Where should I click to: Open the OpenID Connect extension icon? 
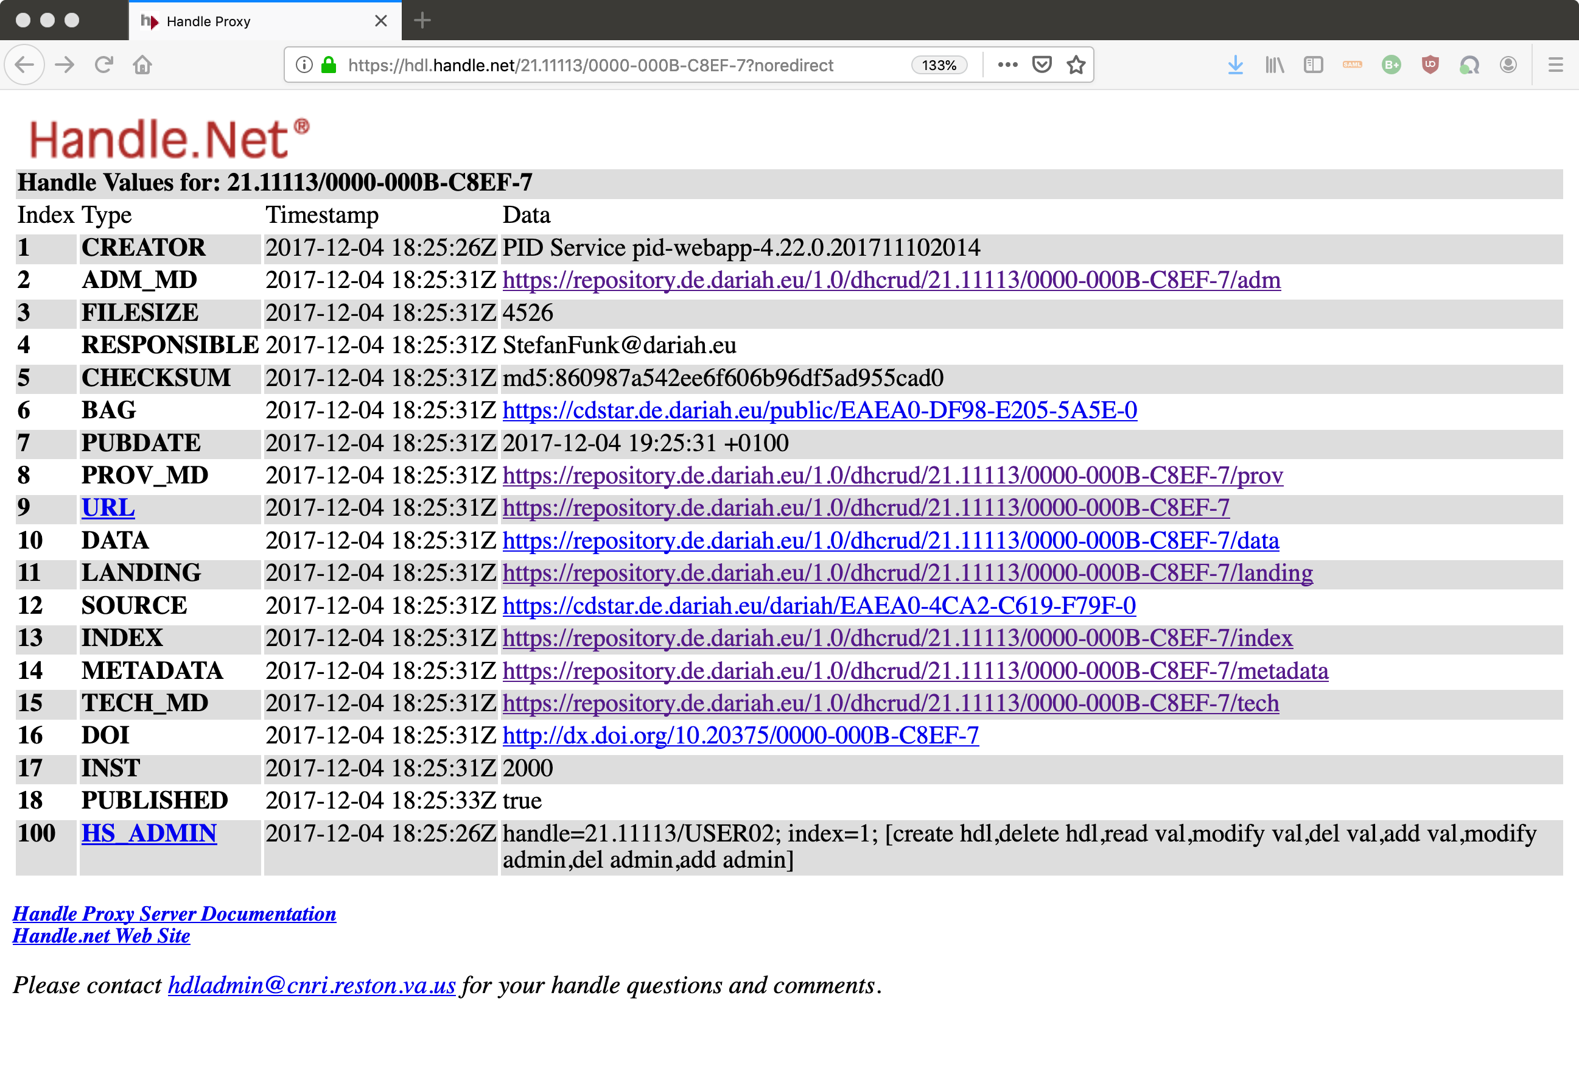pyautogui.click(x=1469, y=65)
